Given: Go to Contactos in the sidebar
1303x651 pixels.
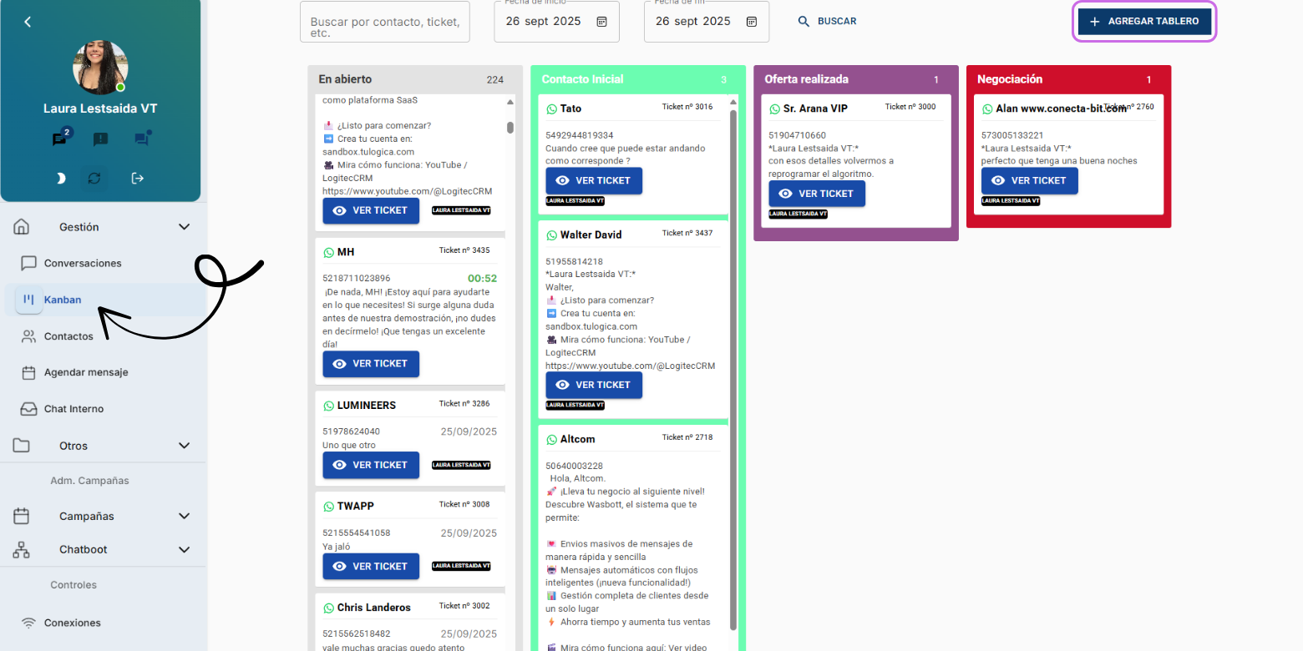Looking at the screenshot, I should [68, 336].
